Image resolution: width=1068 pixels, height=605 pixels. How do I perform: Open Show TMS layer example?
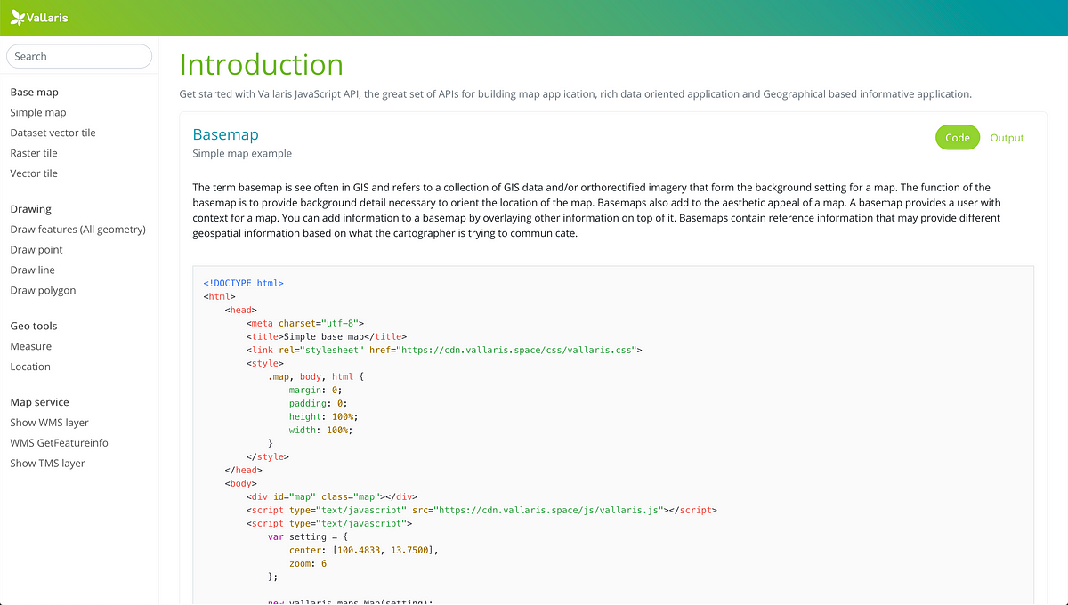(x=48, y=464)
